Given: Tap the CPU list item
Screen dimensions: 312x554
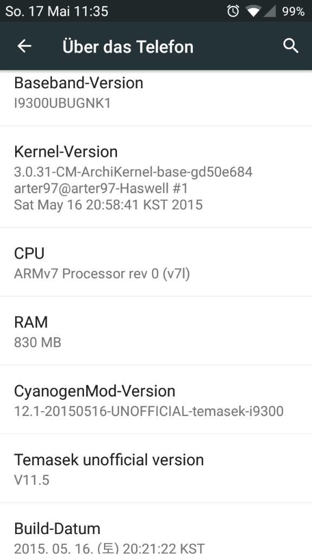Looking at the screenshot, I should (156, 262).
